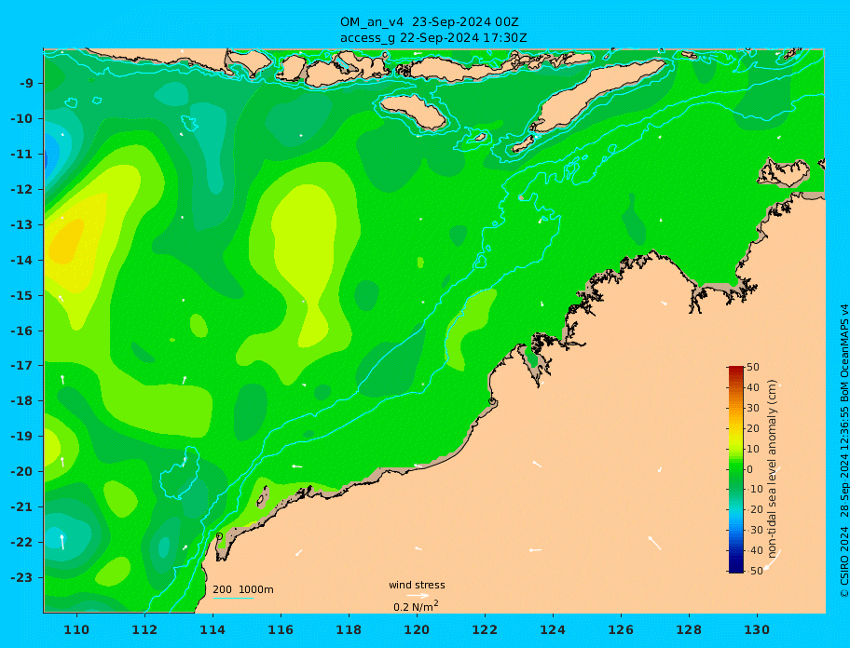Click longitude axis label 112
Image resolution: width=850 pixels, height=648 pixels.
point(144,630)
